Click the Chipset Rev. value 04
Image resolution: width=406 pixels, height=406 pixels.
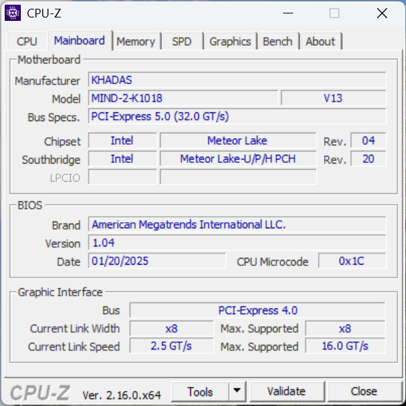368,140
